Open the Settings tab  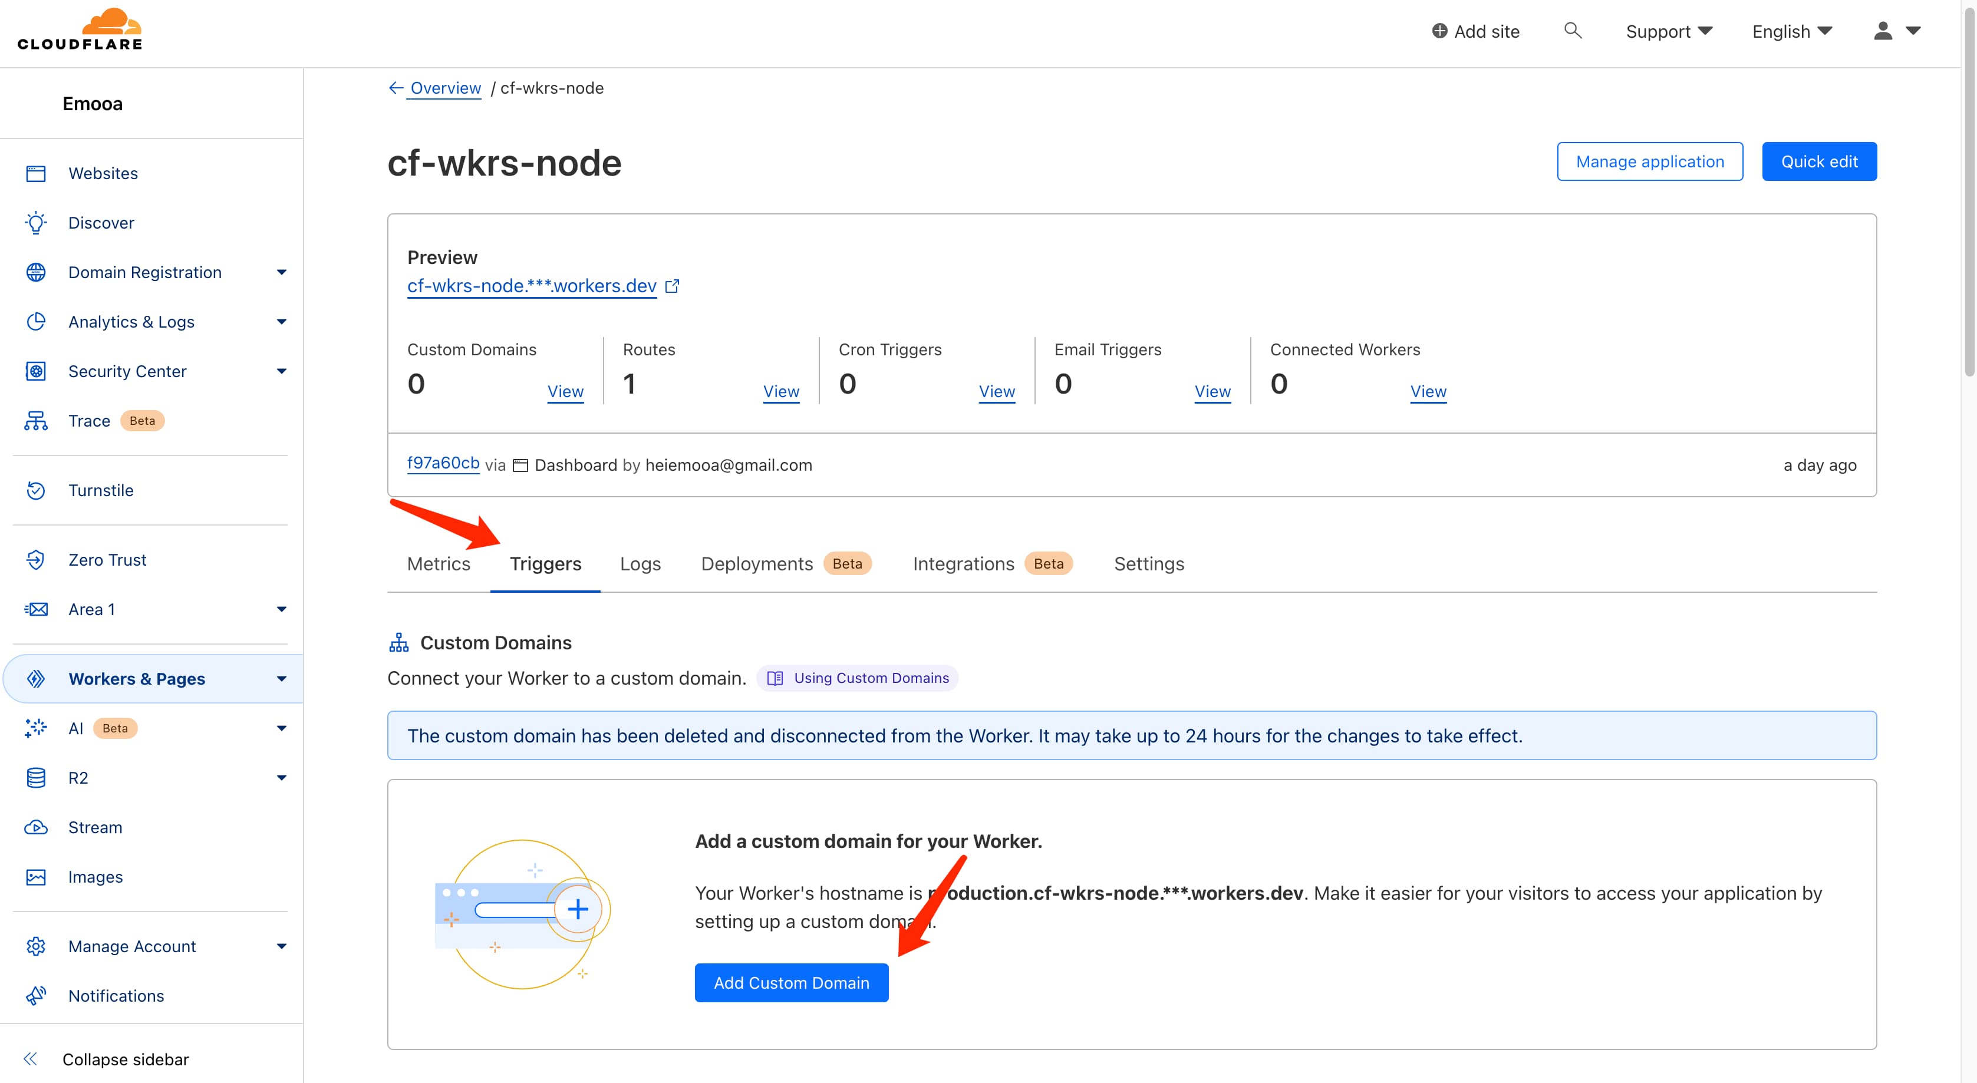1149,564
